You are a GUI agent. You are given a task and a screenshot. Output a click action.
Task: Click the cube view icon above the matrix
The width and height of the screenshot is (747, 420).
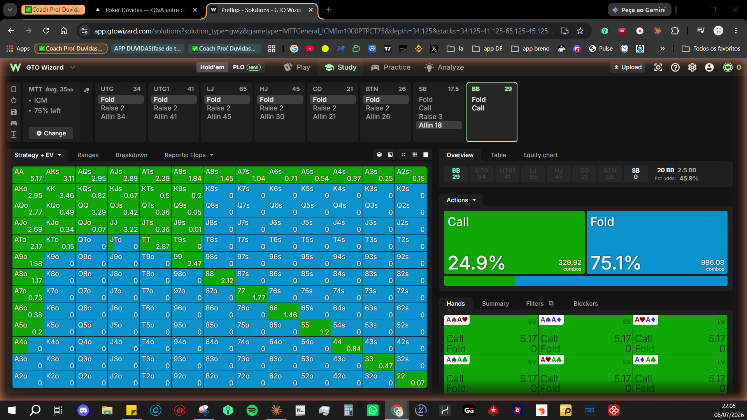(379, 155)
